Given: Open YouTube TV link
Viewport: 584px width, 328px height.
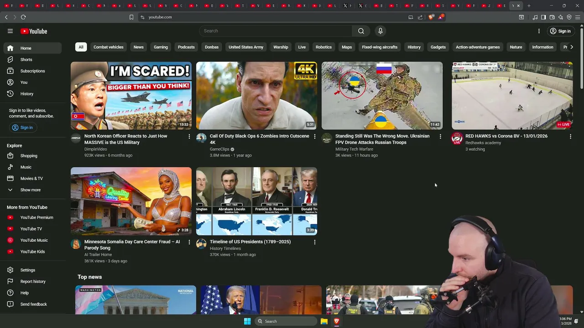Looking at the screenshot, I should (32, 229).
